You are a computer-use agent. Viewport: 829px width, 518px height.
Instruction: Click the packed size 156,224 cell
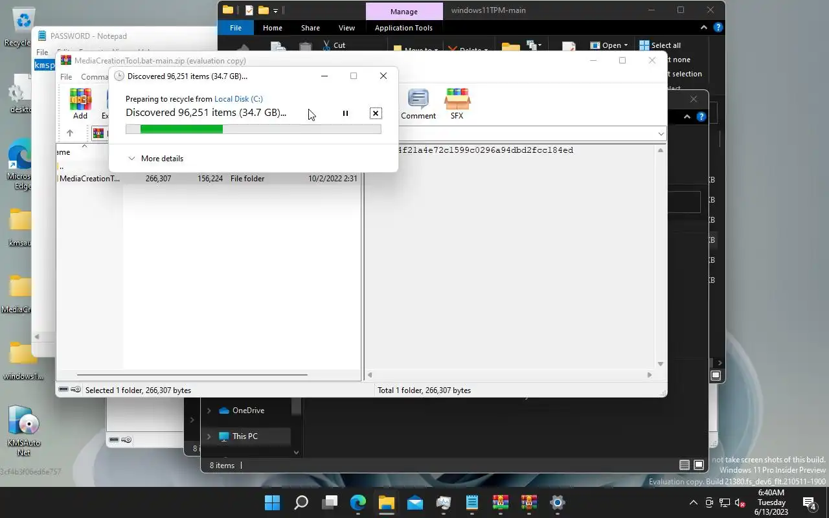point(210,179)
